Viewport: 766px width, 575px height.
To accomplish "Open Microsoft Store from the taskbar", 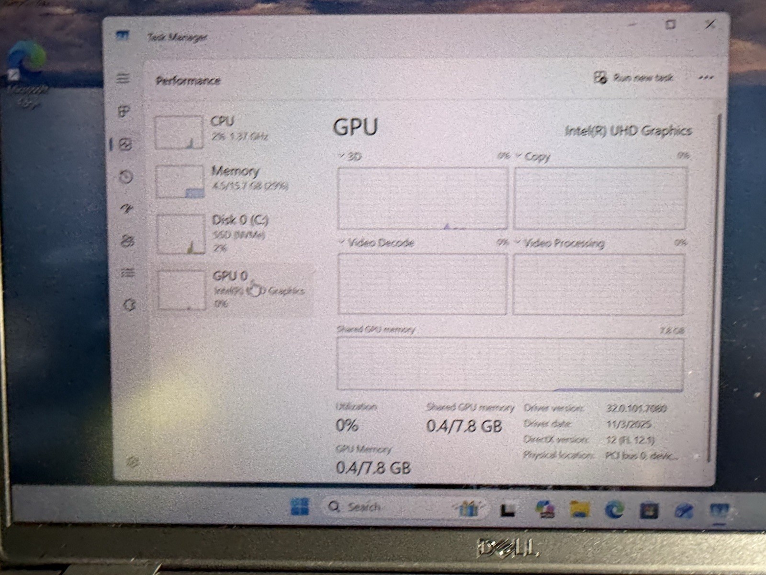I will [x=649, y=511].
